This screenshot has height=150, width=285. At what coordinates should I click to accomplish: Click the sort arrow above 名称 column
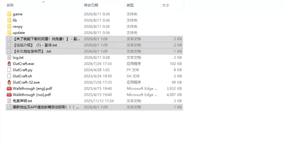pos(43,2)
